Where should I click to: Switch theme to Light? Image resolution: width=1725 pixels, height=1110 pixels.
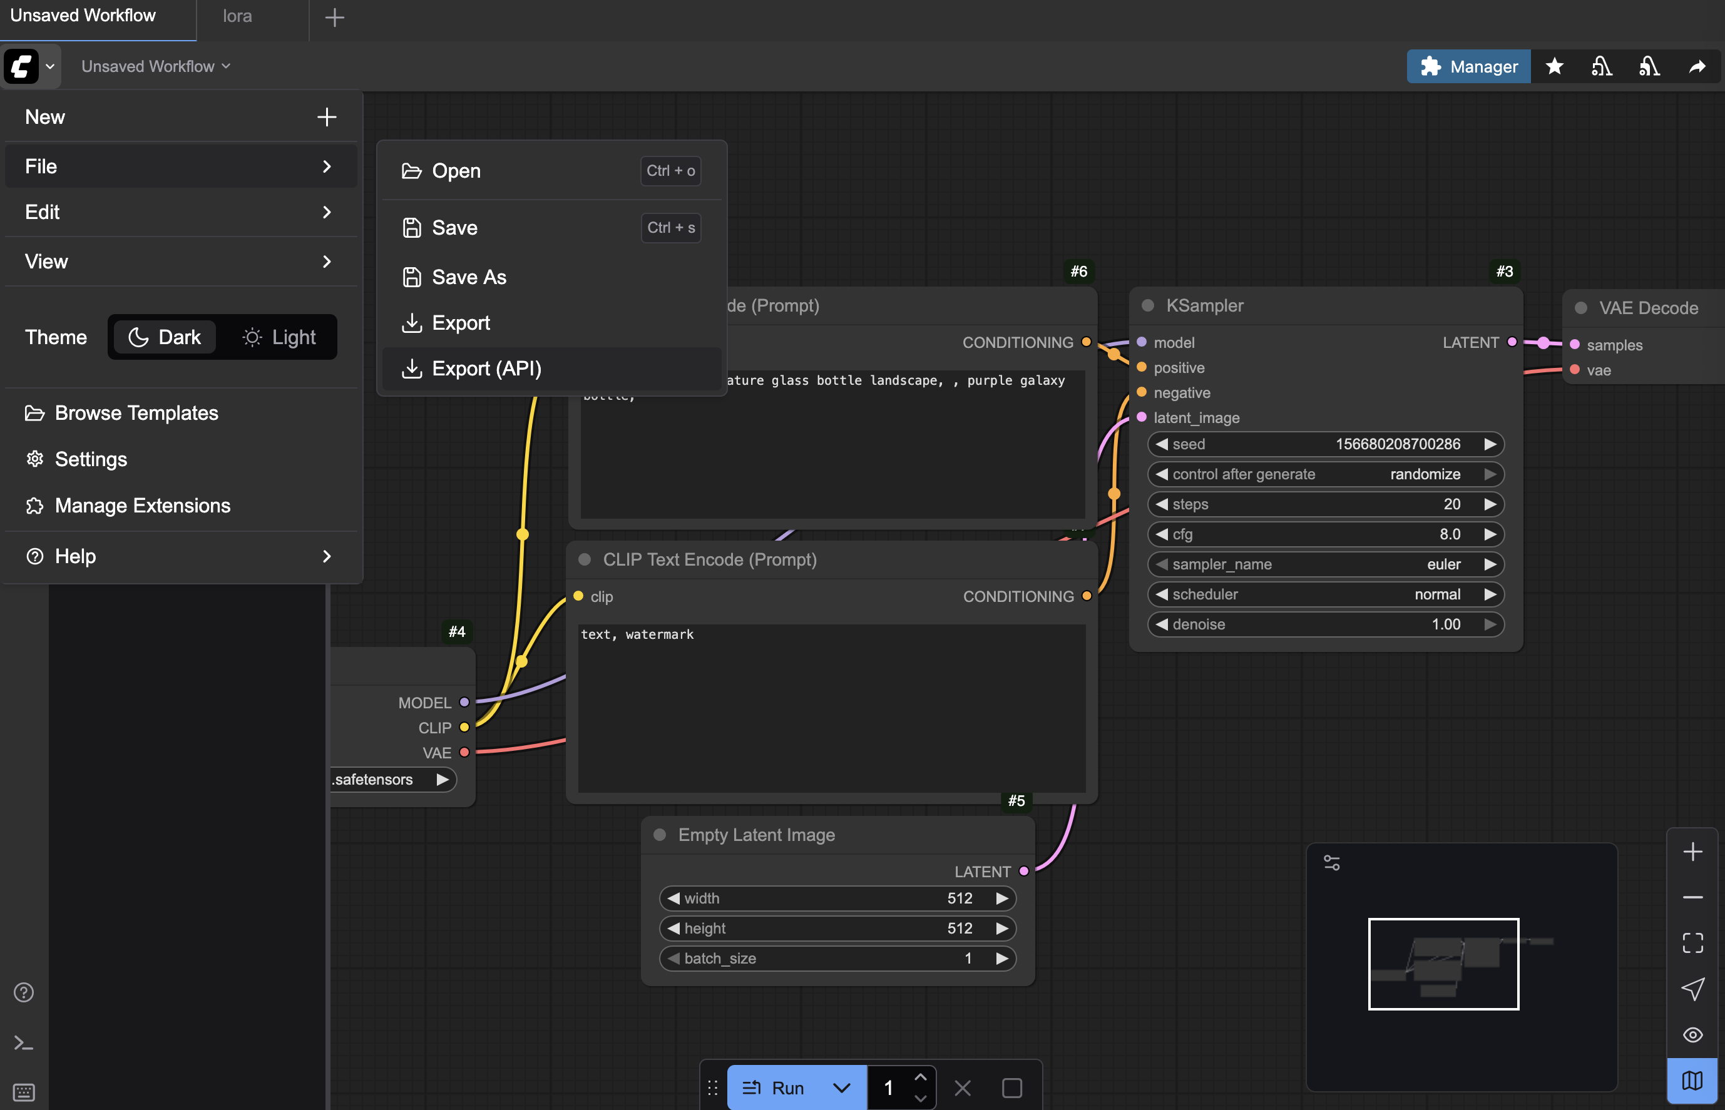click(x=279, y=337)
